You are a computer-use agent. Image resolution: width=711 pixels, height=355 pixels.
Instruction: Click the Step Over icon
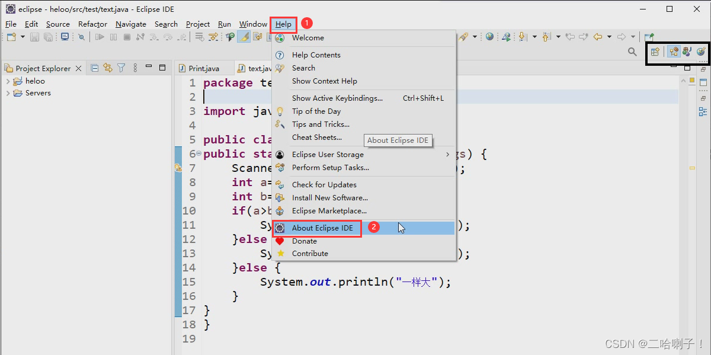(x=168, y=37)
